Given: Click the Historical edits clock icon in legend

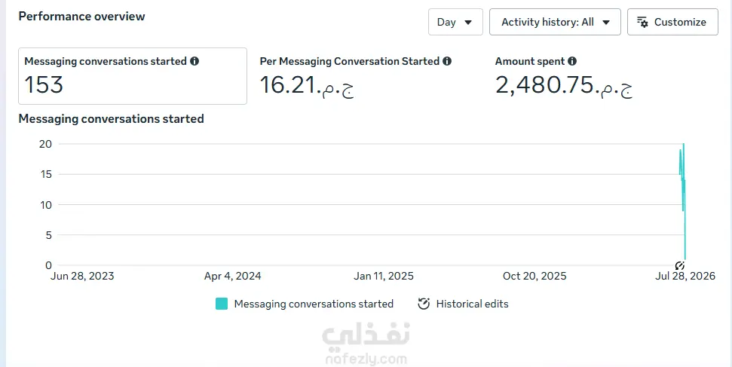Looking at the screenshot, I should point(424,304).
